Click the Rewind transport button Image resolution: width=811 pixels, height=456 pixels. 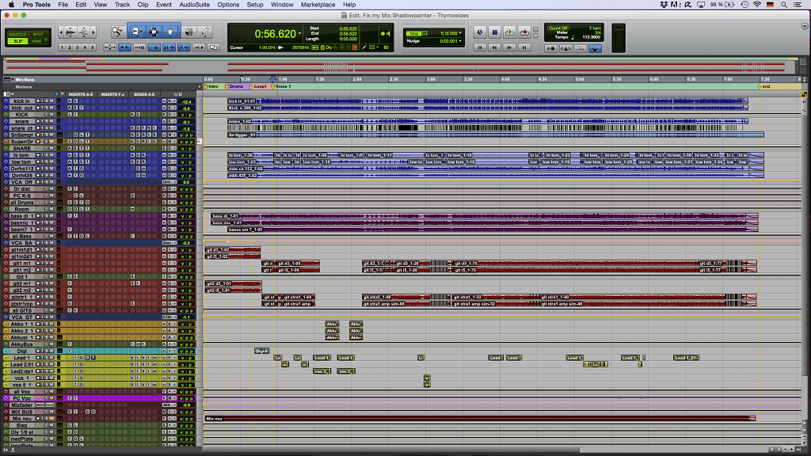click(x=494, y=47)
